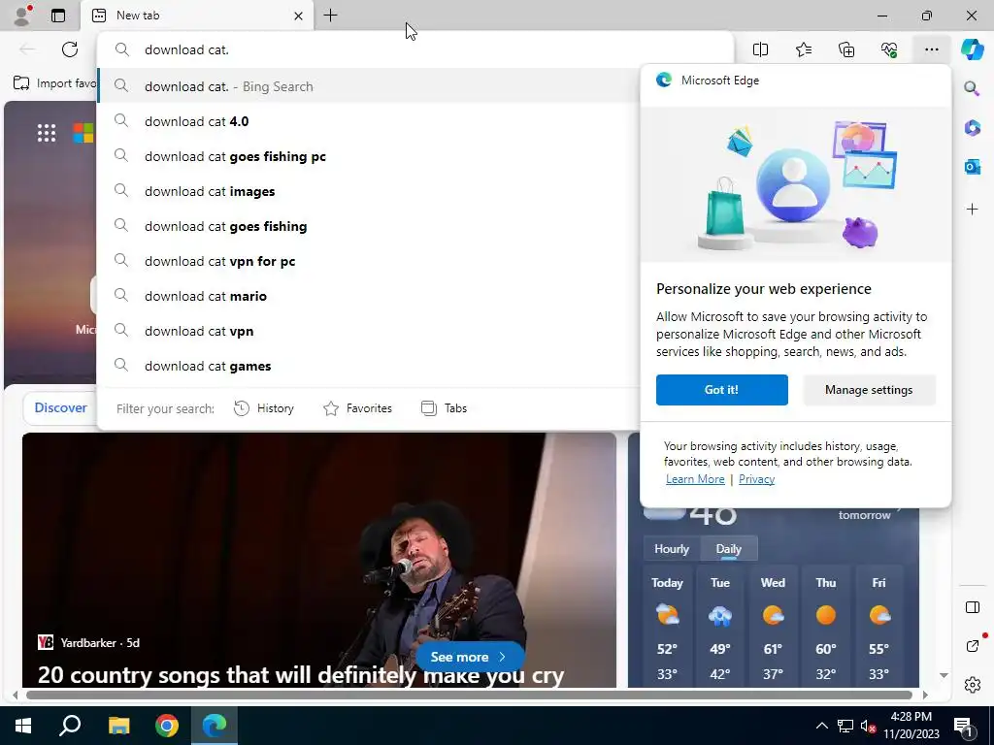
Task: Select Today weather forecast
Action: click(x=667, y=628)
